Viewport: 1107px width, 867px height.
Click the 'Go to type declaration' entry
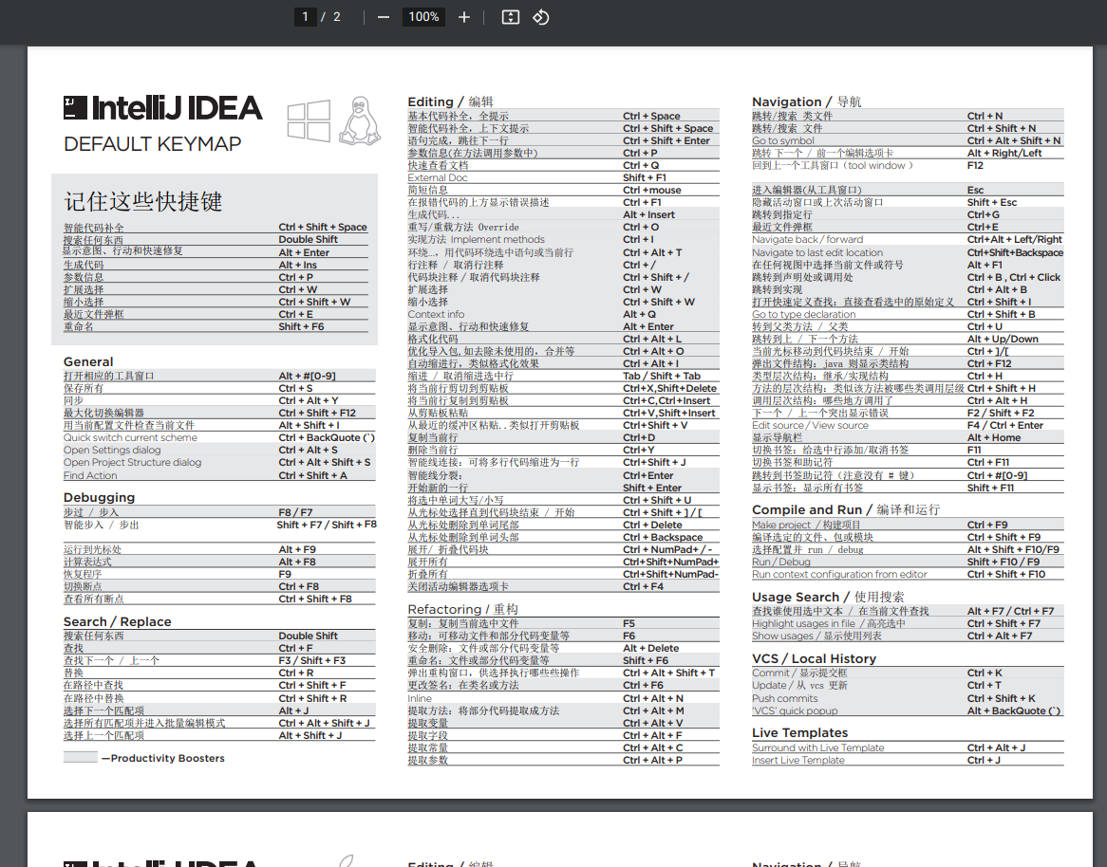tap(803, 314)
